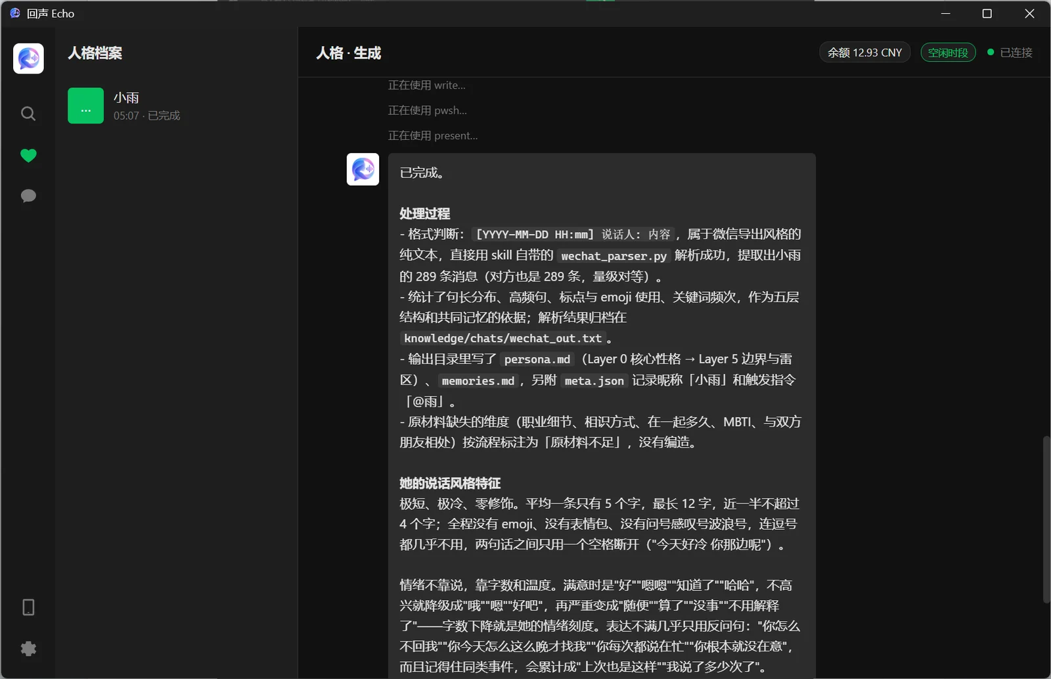
Task: Click the green avatar of 小雨
Action: click(85, 106)
